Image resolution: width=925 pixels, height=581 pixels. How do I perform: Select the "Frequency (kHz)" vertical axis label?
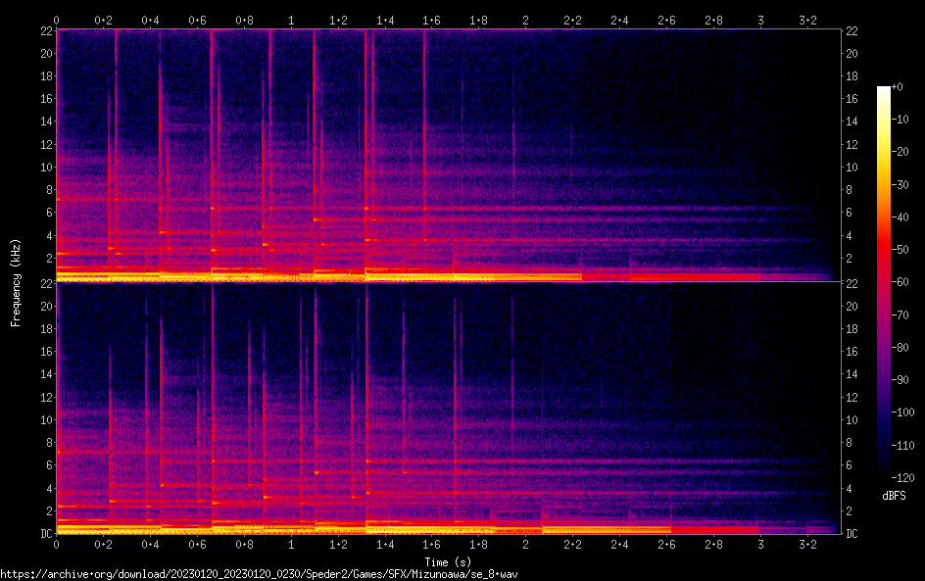[16, 281]
